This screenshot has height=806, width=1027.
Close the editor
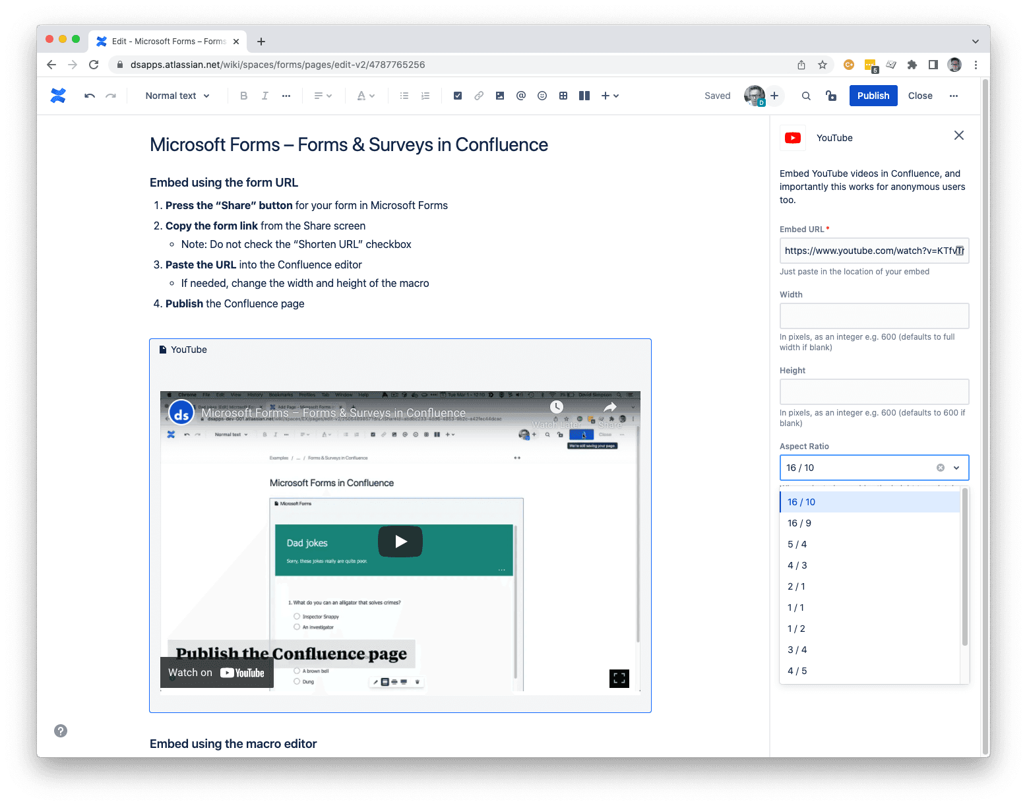click(x=920, y=96)
